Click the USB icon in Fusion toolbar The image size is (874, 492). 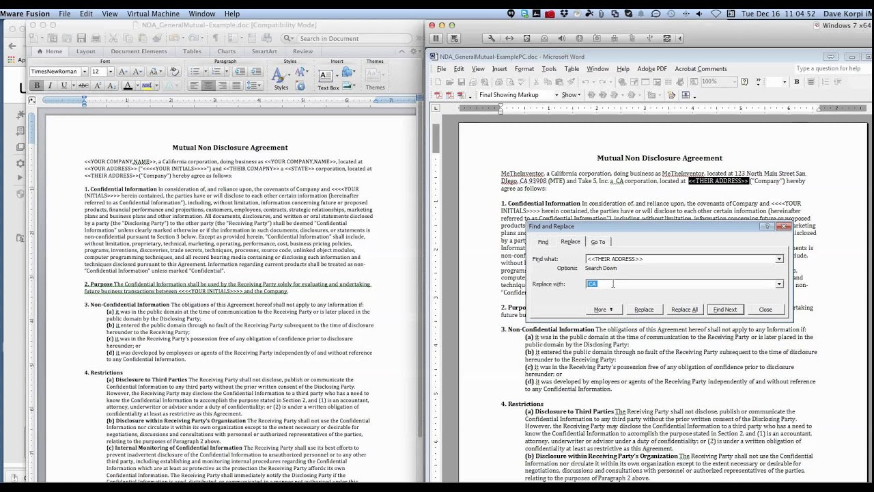point(650,38)
